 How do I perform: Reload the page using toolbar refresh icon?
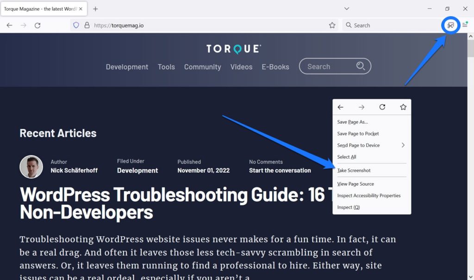coord(37,25)
